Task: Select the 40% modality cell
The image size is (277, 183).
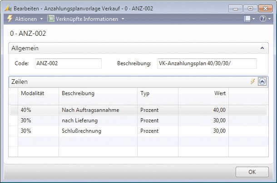Action: point(38,110)
